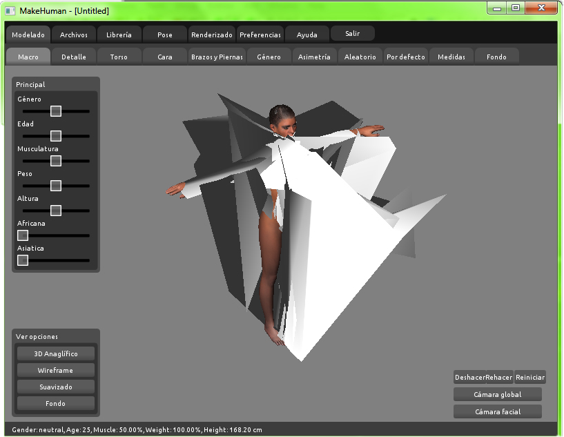The image size is (564, 437).
Task: Close the MakeHuman window
Action: [541, 8]
